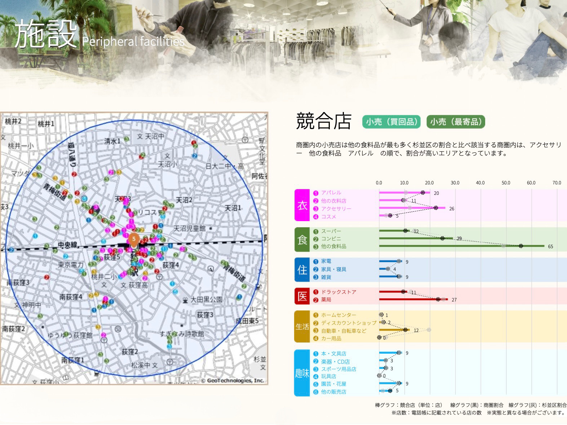
Task: Click the アクセサリー bar showing 26
Action: [x=412, y=208]
